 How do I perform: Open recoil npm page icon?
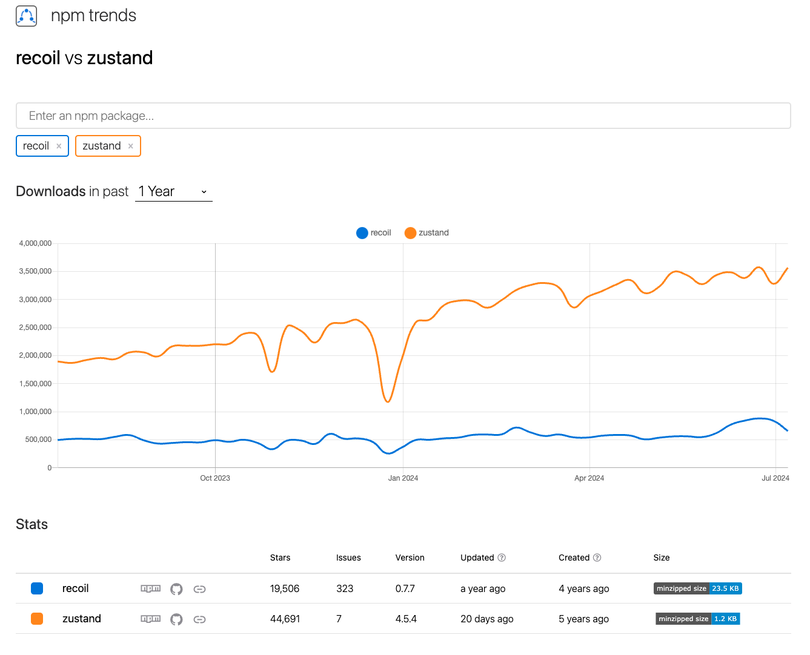(x=151, y=588)
